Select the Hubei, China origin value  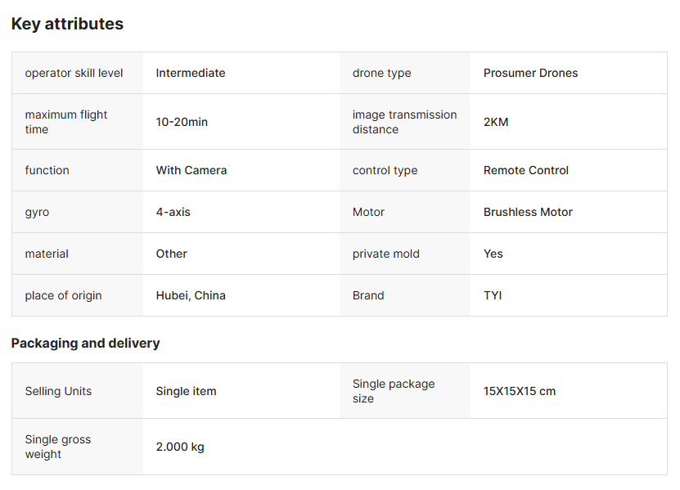(x=191, y=295)
